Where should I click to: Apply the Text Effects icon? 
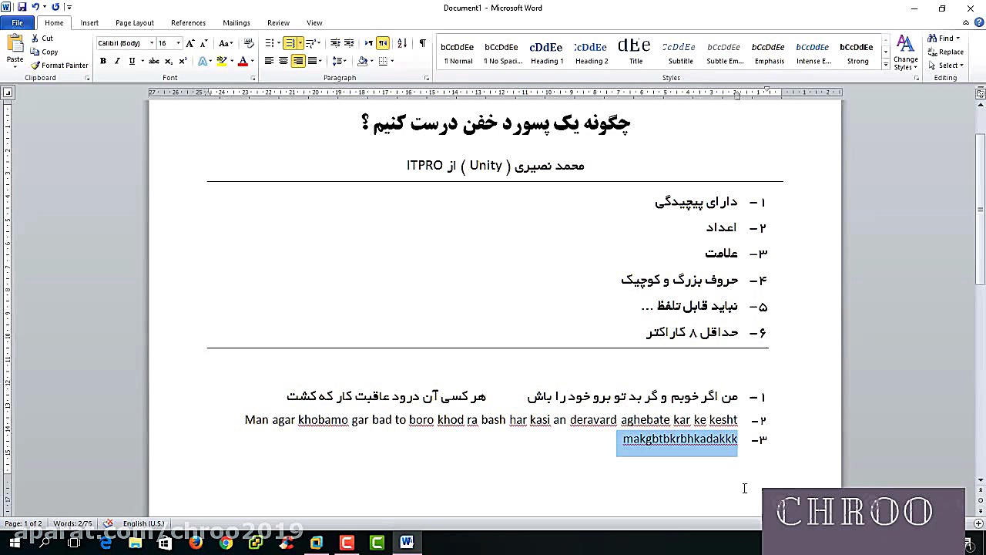coord(203,61)
